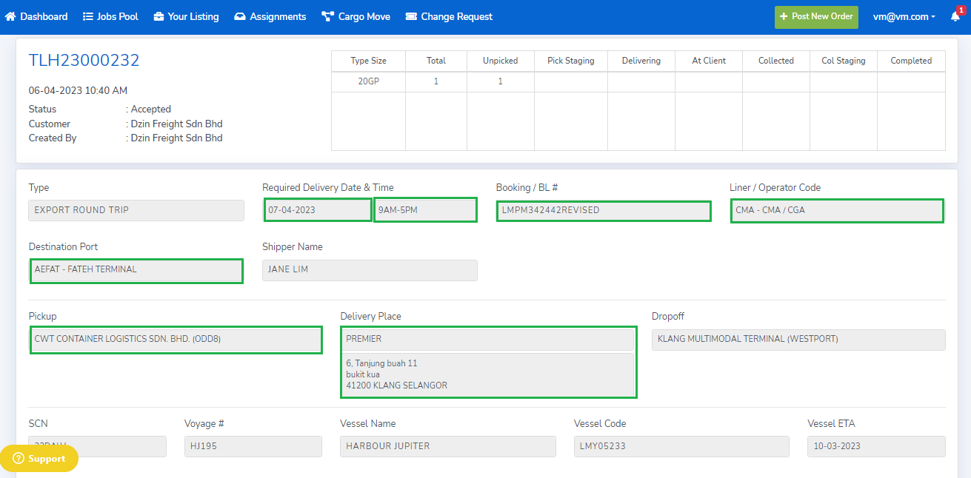Click the Jobs Pool list icon
This screenshot has height=478, width=971.
point(87,16)
